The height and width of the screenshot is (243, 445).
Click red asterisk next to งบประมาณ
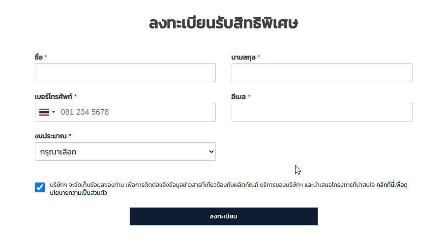pyautogui.click(x=70, y=135)
